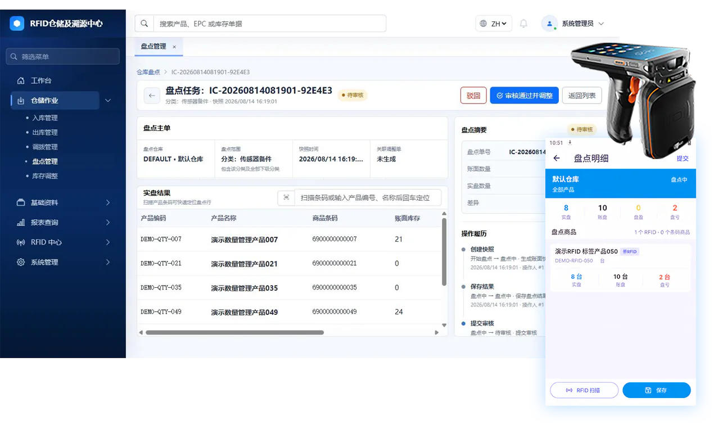Tap 提交 in the mobile screen

(683, 159)
